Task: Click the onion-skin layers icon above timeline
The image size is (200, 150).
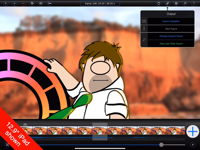Action: pos(25,124)
